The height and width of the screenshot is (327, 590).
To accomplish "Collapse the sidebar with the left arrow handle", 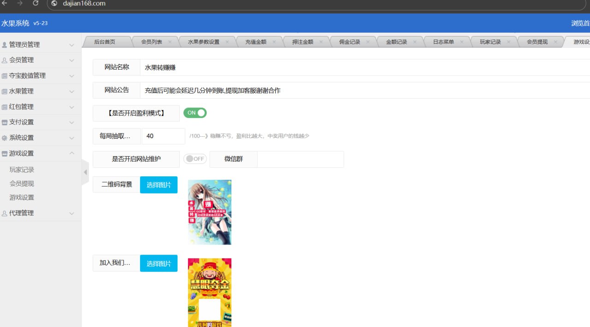I will [85, 172].
